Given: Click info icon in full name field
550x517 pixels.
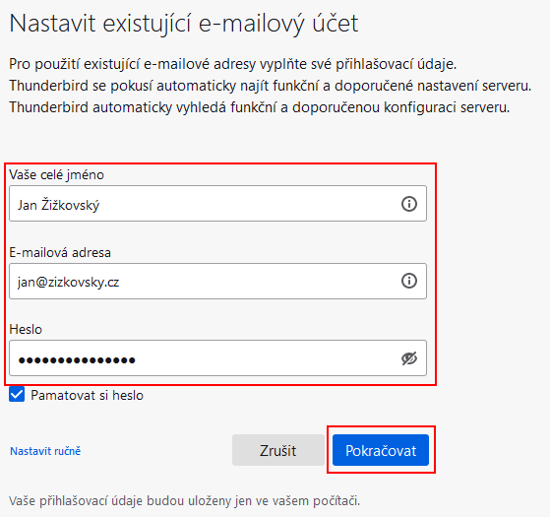Looking at the screenshot, I should [x=408, y=204].
